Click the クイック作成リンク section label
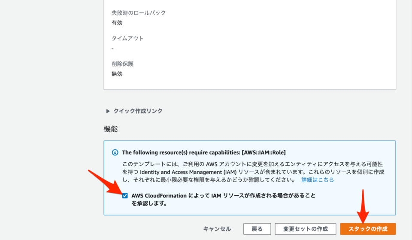Viewport: 412px width, 240px height. [x=138, y=111]
